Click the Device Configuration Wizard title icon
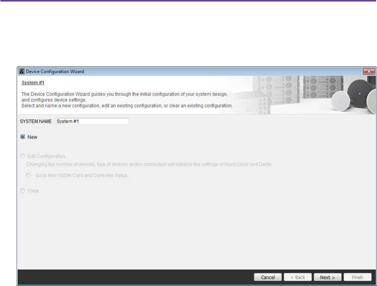 pos(21,71)
